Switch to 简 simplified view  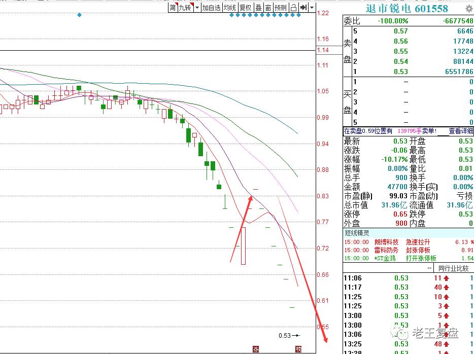click(x=173, y=8)
